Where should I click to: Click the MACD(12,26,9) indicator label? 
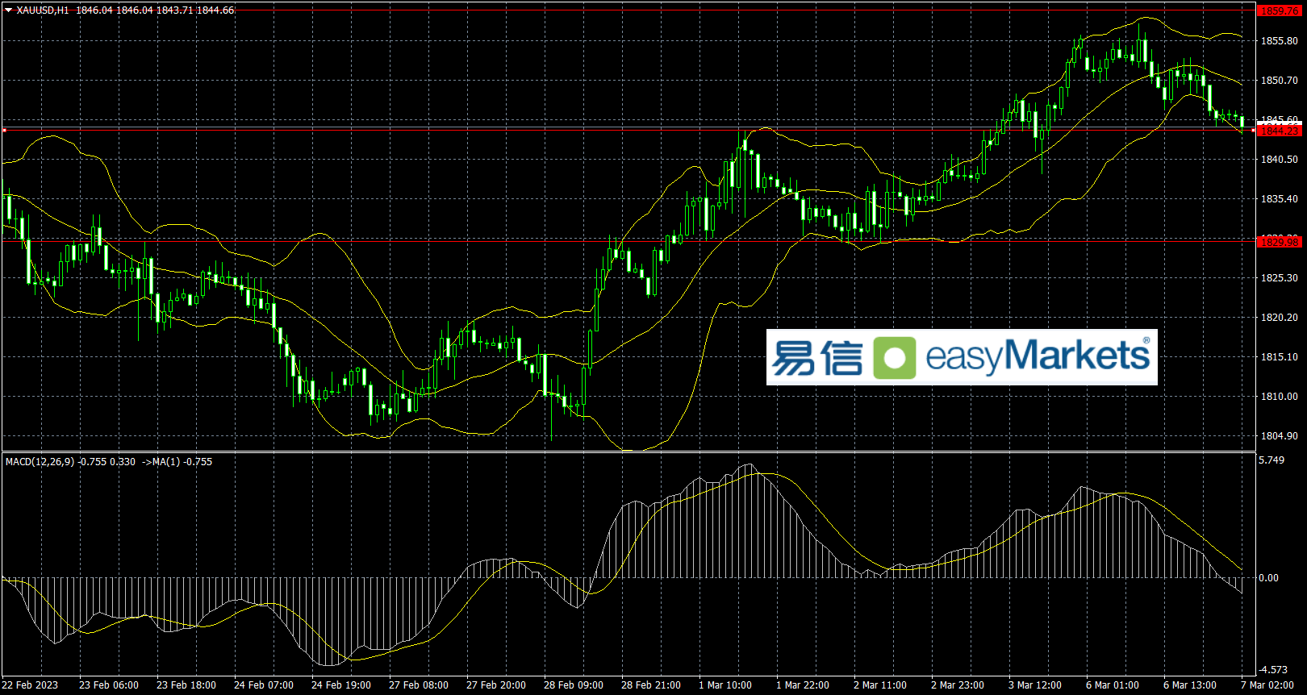coord(40,462)
